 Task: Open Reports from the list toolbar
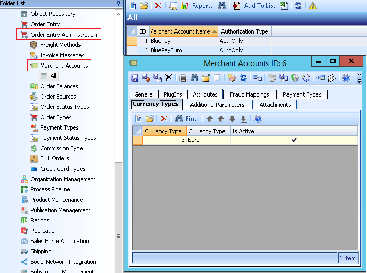pos(197,6)
